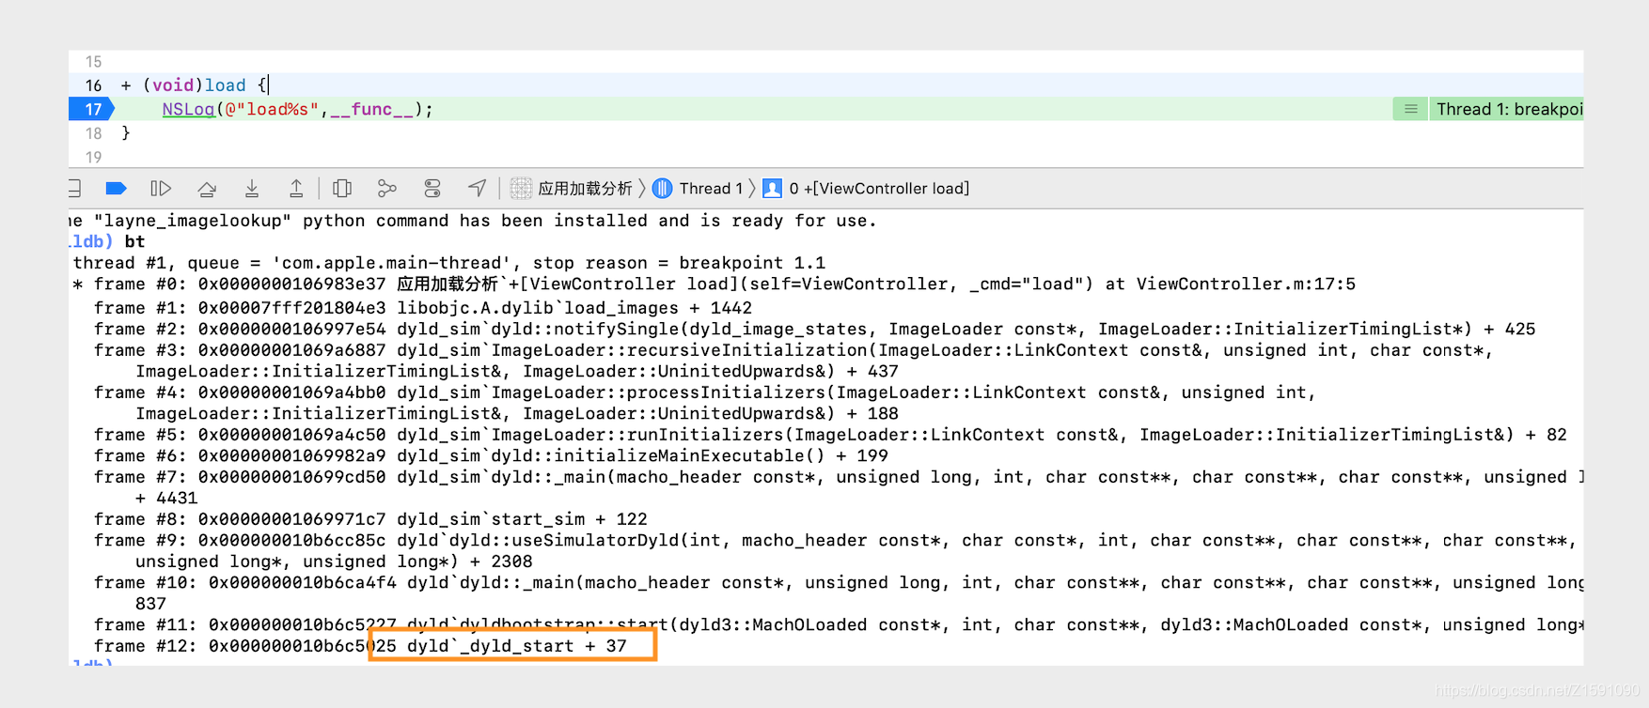Click the __func__ macro in code

tap(371, 109)
